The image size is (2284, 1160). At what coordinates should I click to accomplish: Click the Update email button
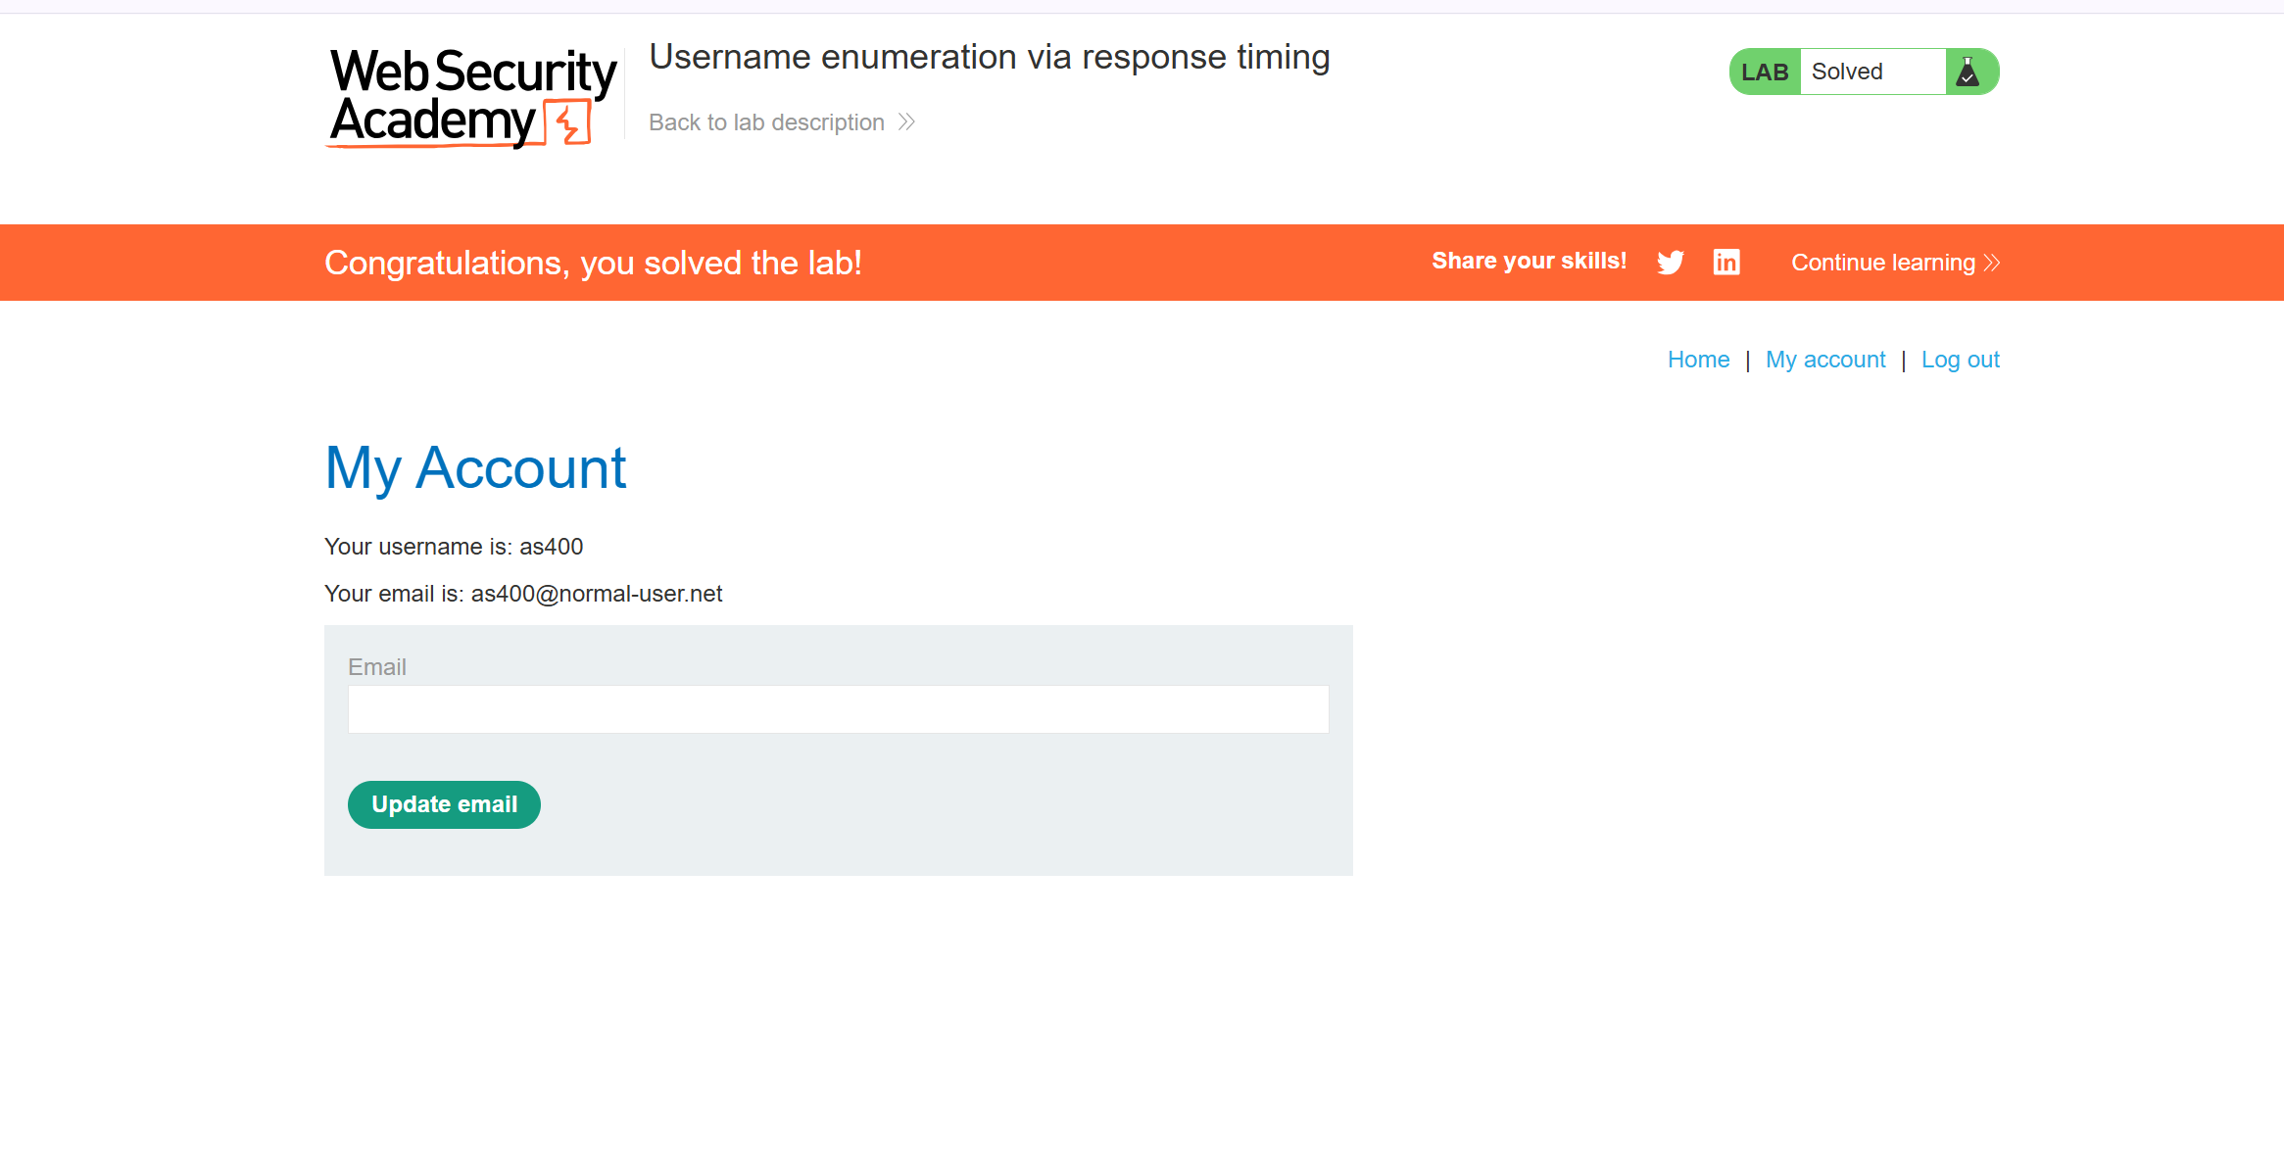point(444,804)
